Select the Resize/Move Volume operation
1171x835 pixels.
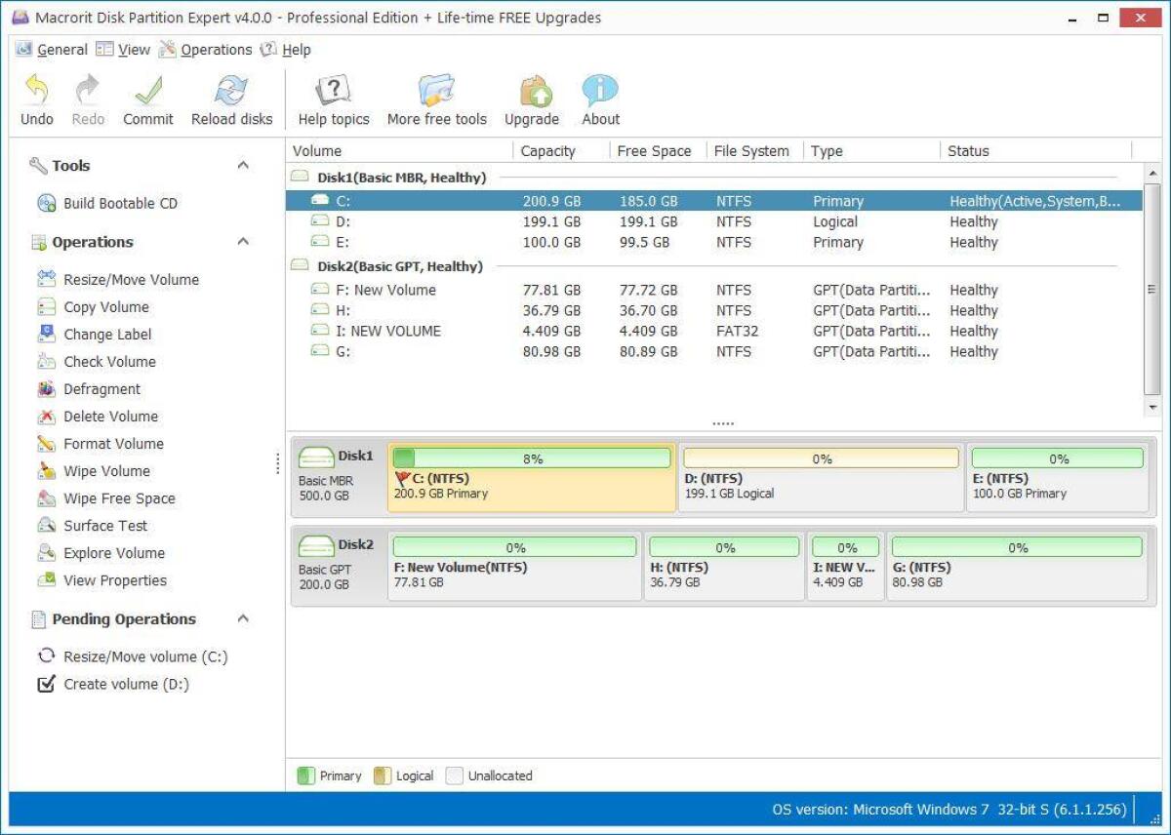tap(119, 279)
